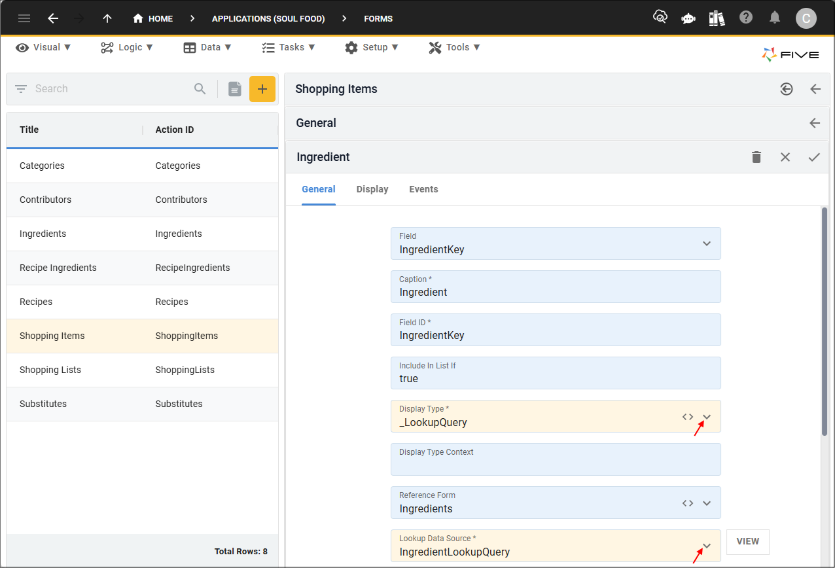The image size is (835, 568).
Task: Click back arrow in Shopping Items header
Action: pyautogui.click(x=815, y=89)
